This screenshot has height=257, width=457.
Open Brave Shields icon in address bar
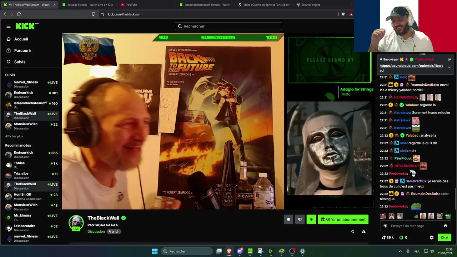(343, 14)
